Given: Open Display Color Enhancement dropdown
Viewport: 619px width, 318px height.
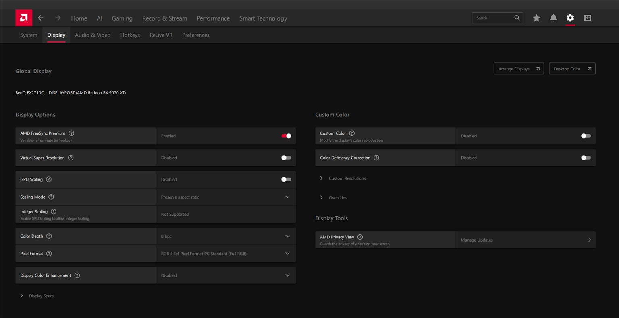Looking at the screenshot, I should [226, 275].
